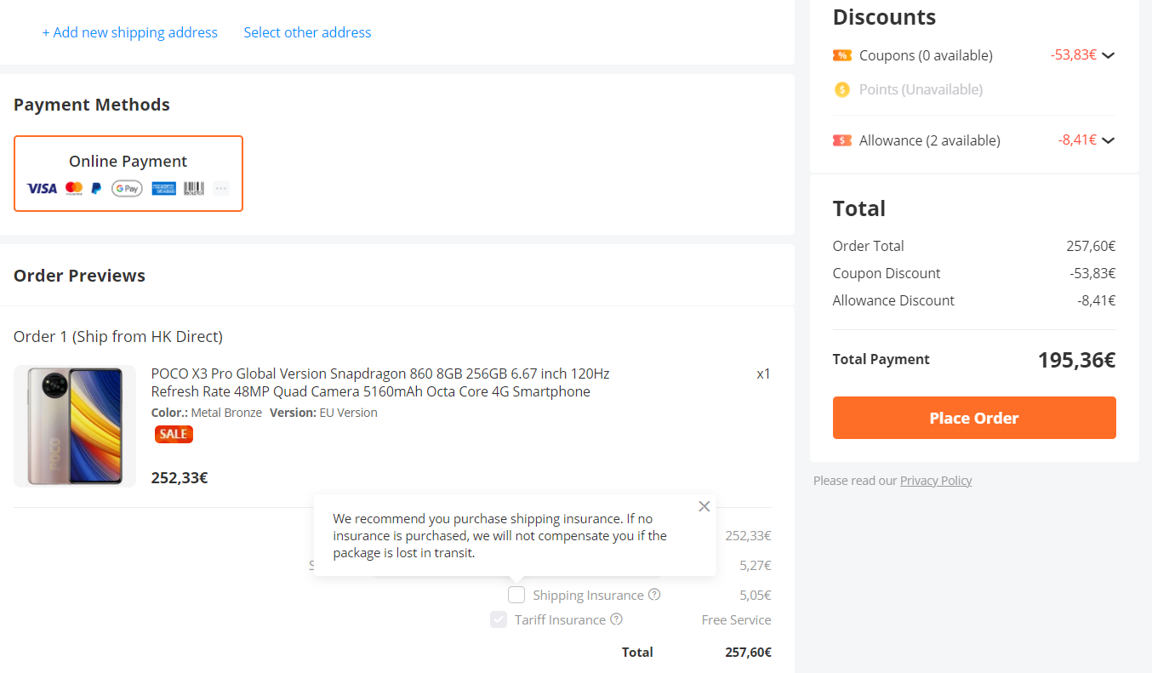
Task: Click the POCO X3 Pro product title
Action: click(x=380, y=383)
